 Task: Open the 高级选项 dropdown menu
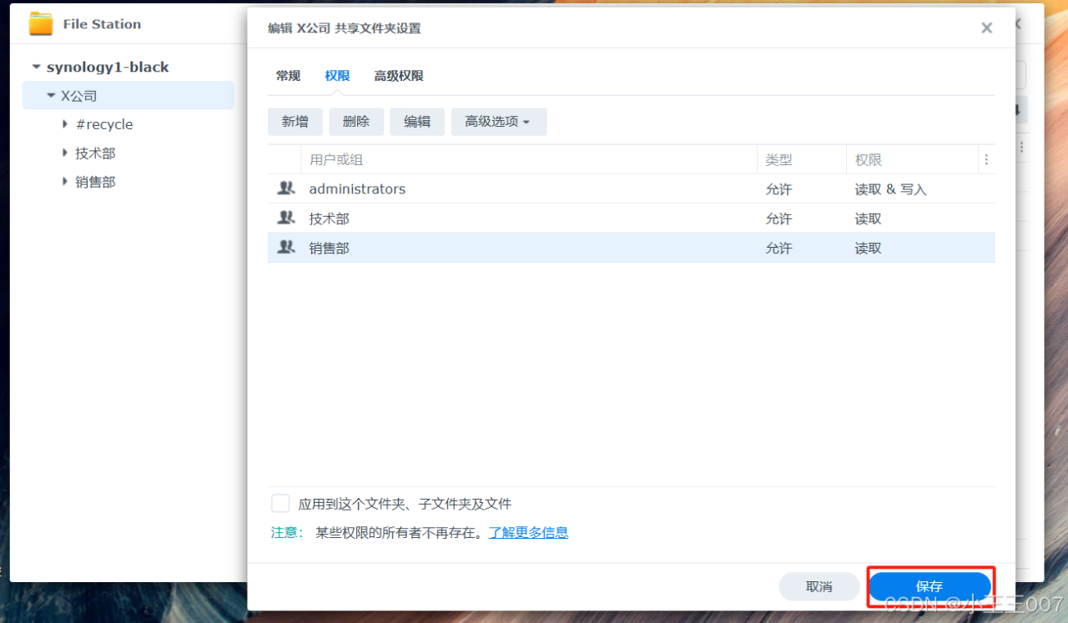(x=498, y=121)
